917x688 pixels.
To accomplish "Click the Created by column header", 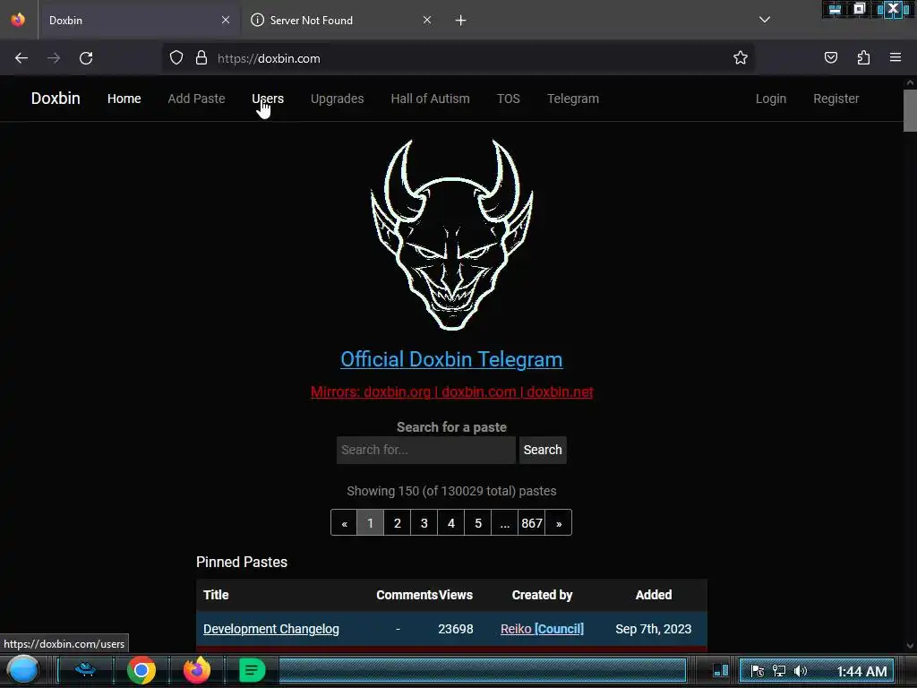I will point(542,595).
